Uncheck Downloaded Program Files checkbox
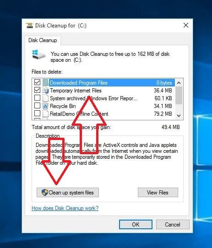 pyautogui.click(x=37, y=82)
